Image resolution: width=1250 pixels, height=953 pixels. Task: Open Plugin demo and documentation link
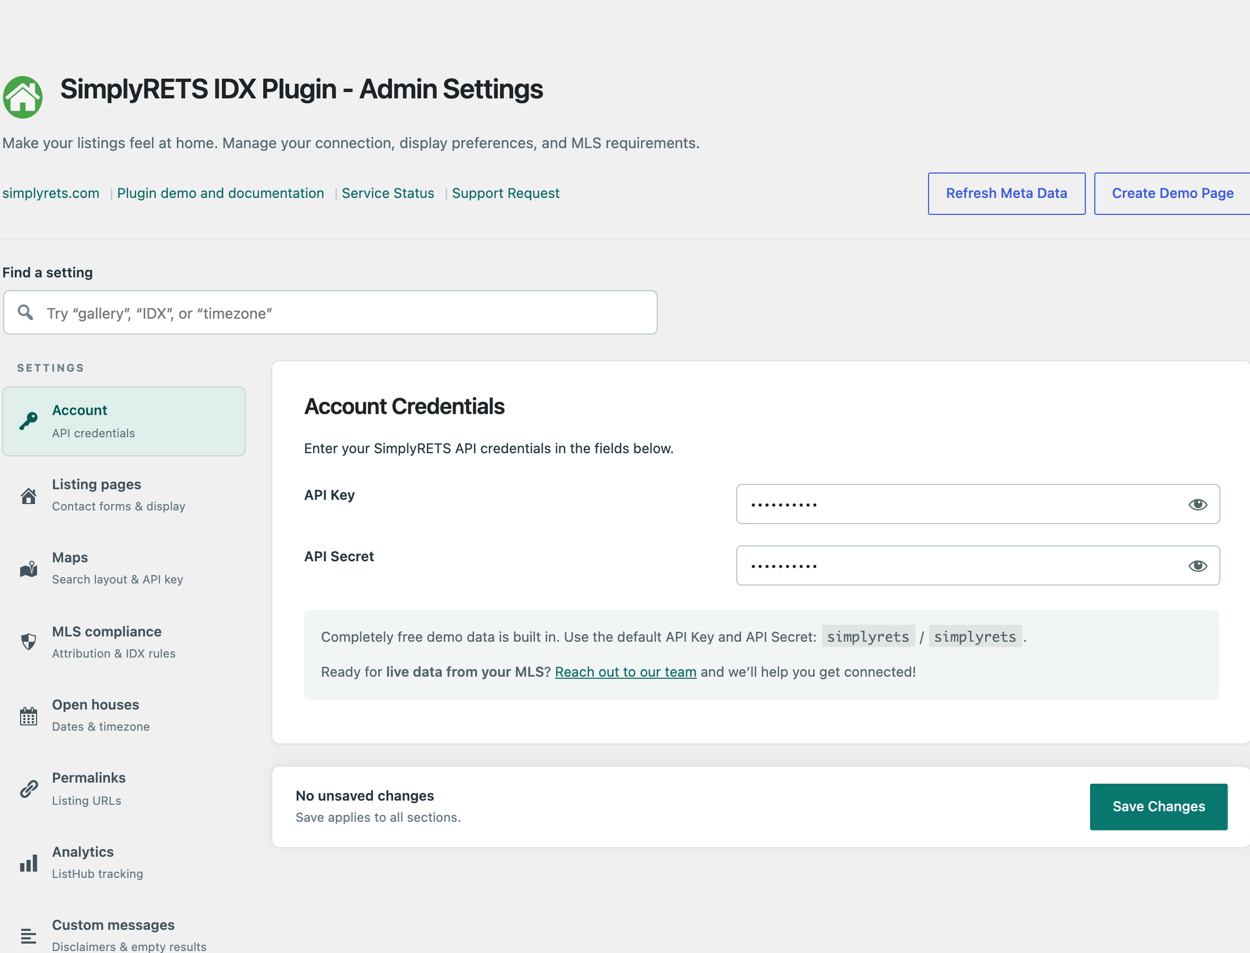click(x=221, y=193)
